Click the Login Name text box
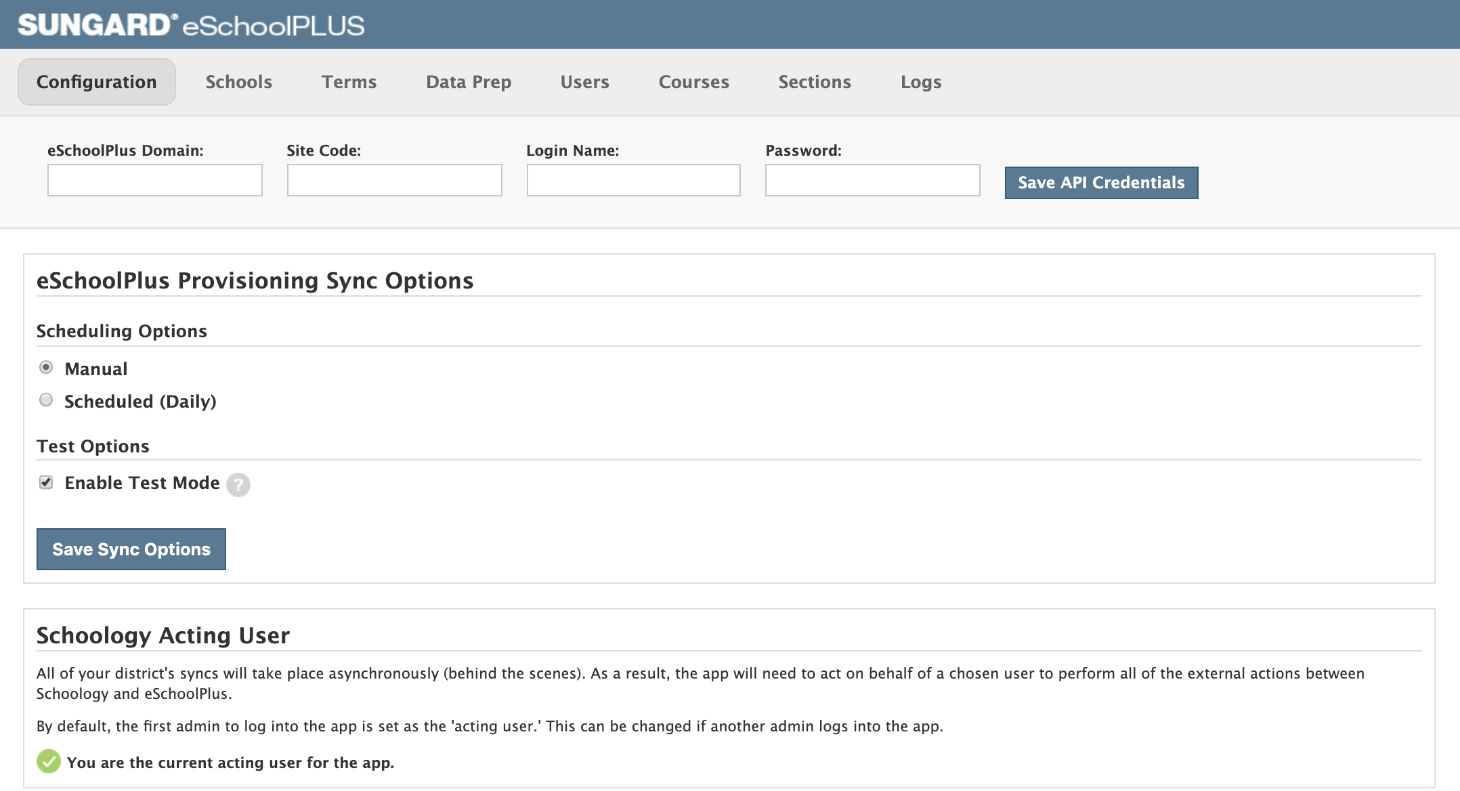Screen dimensions: 1460x791 633,180
